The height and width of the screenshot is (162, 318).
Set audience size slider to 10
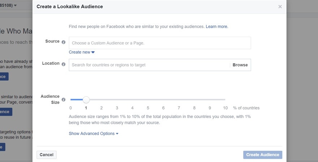point(225,100)
